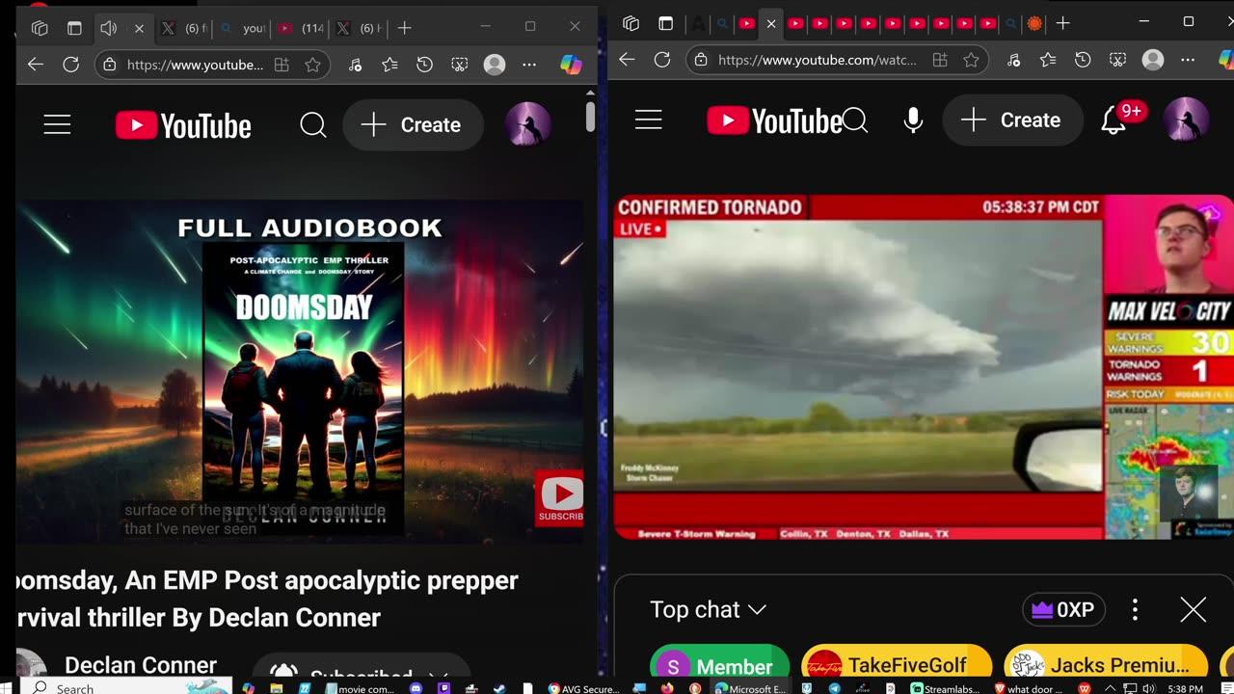Switch to orange-icon tab in right browser
This screenshot has width=1234, height=694.
pos(1034,23)
